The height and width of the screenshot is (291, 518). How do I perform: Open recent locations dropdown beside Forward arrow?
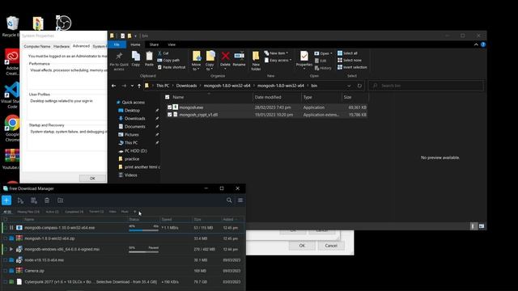(x=132, y=86)
